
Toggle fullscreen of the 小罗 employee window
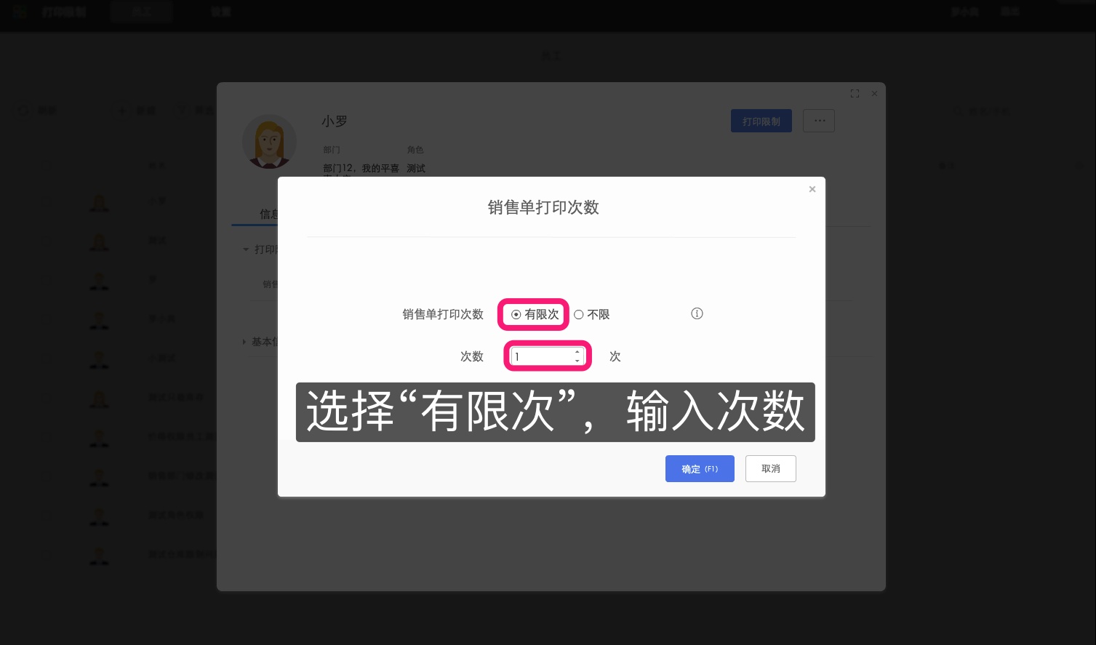(x=855, y=94)
